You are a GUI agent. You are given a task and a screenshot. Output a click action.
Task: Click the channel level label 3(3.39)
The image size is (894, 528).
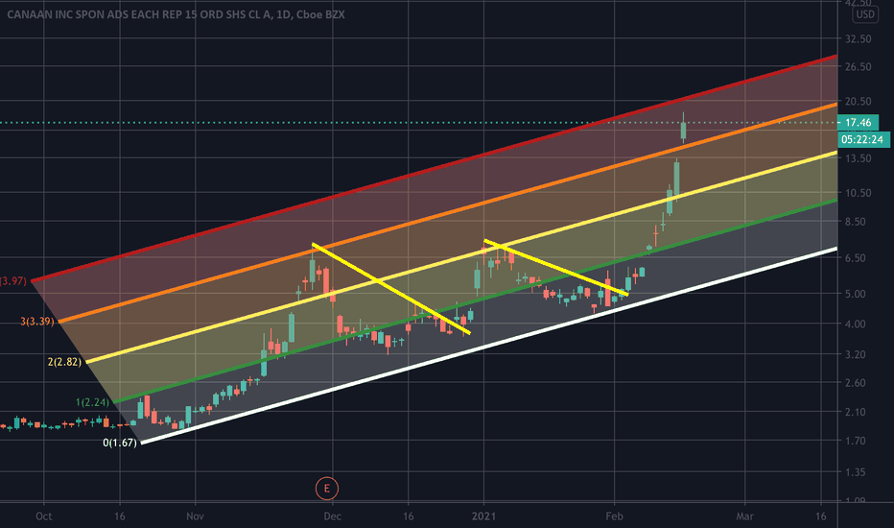pos(37,322)
